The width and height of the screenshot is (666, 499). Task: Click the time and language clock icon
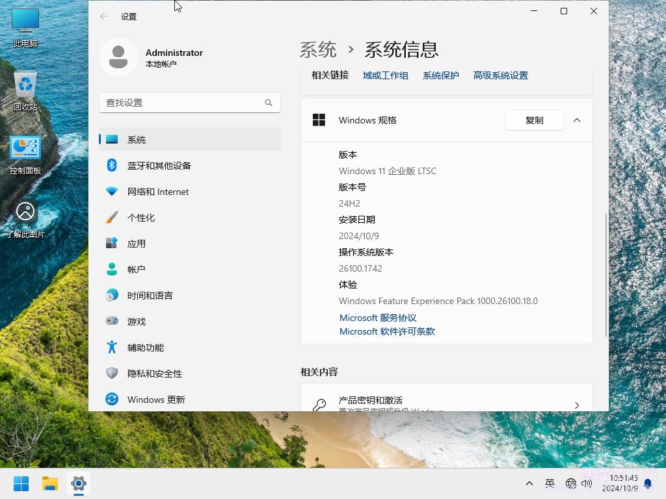point(112,296)
